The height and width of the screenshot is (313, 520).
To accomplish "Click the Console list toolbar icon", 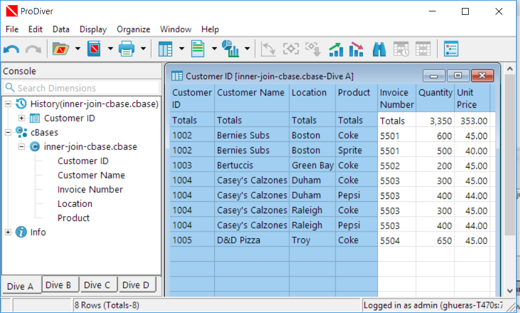I will pyautogui.click(x=451, y=49).
